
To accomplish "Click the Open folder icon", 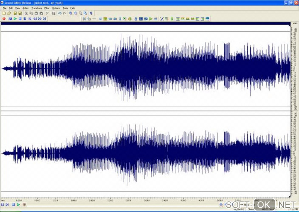I will coord(9,13).
